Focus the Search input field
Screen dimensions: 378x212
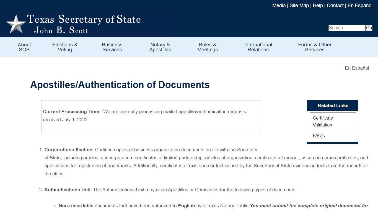(347, 28)
